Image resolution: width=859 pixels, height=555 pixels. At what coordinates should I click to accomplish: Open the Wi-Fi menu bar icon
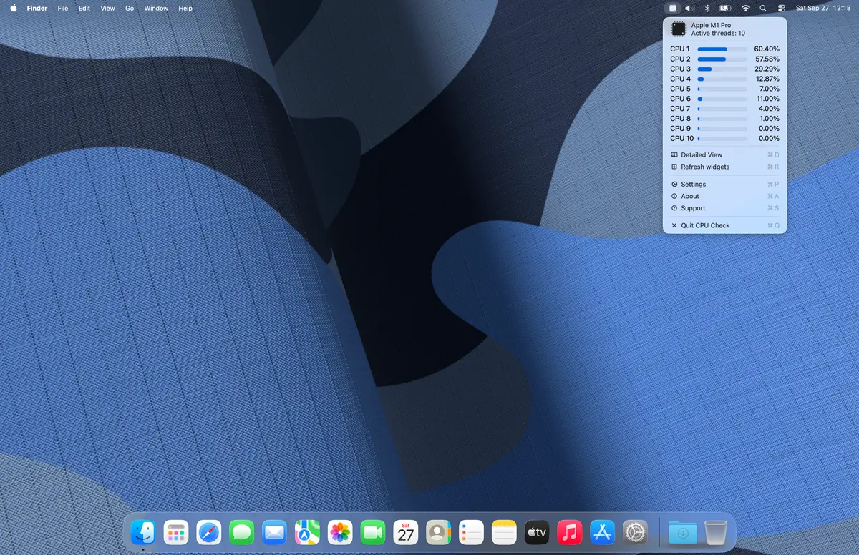[x=745, y=9]
